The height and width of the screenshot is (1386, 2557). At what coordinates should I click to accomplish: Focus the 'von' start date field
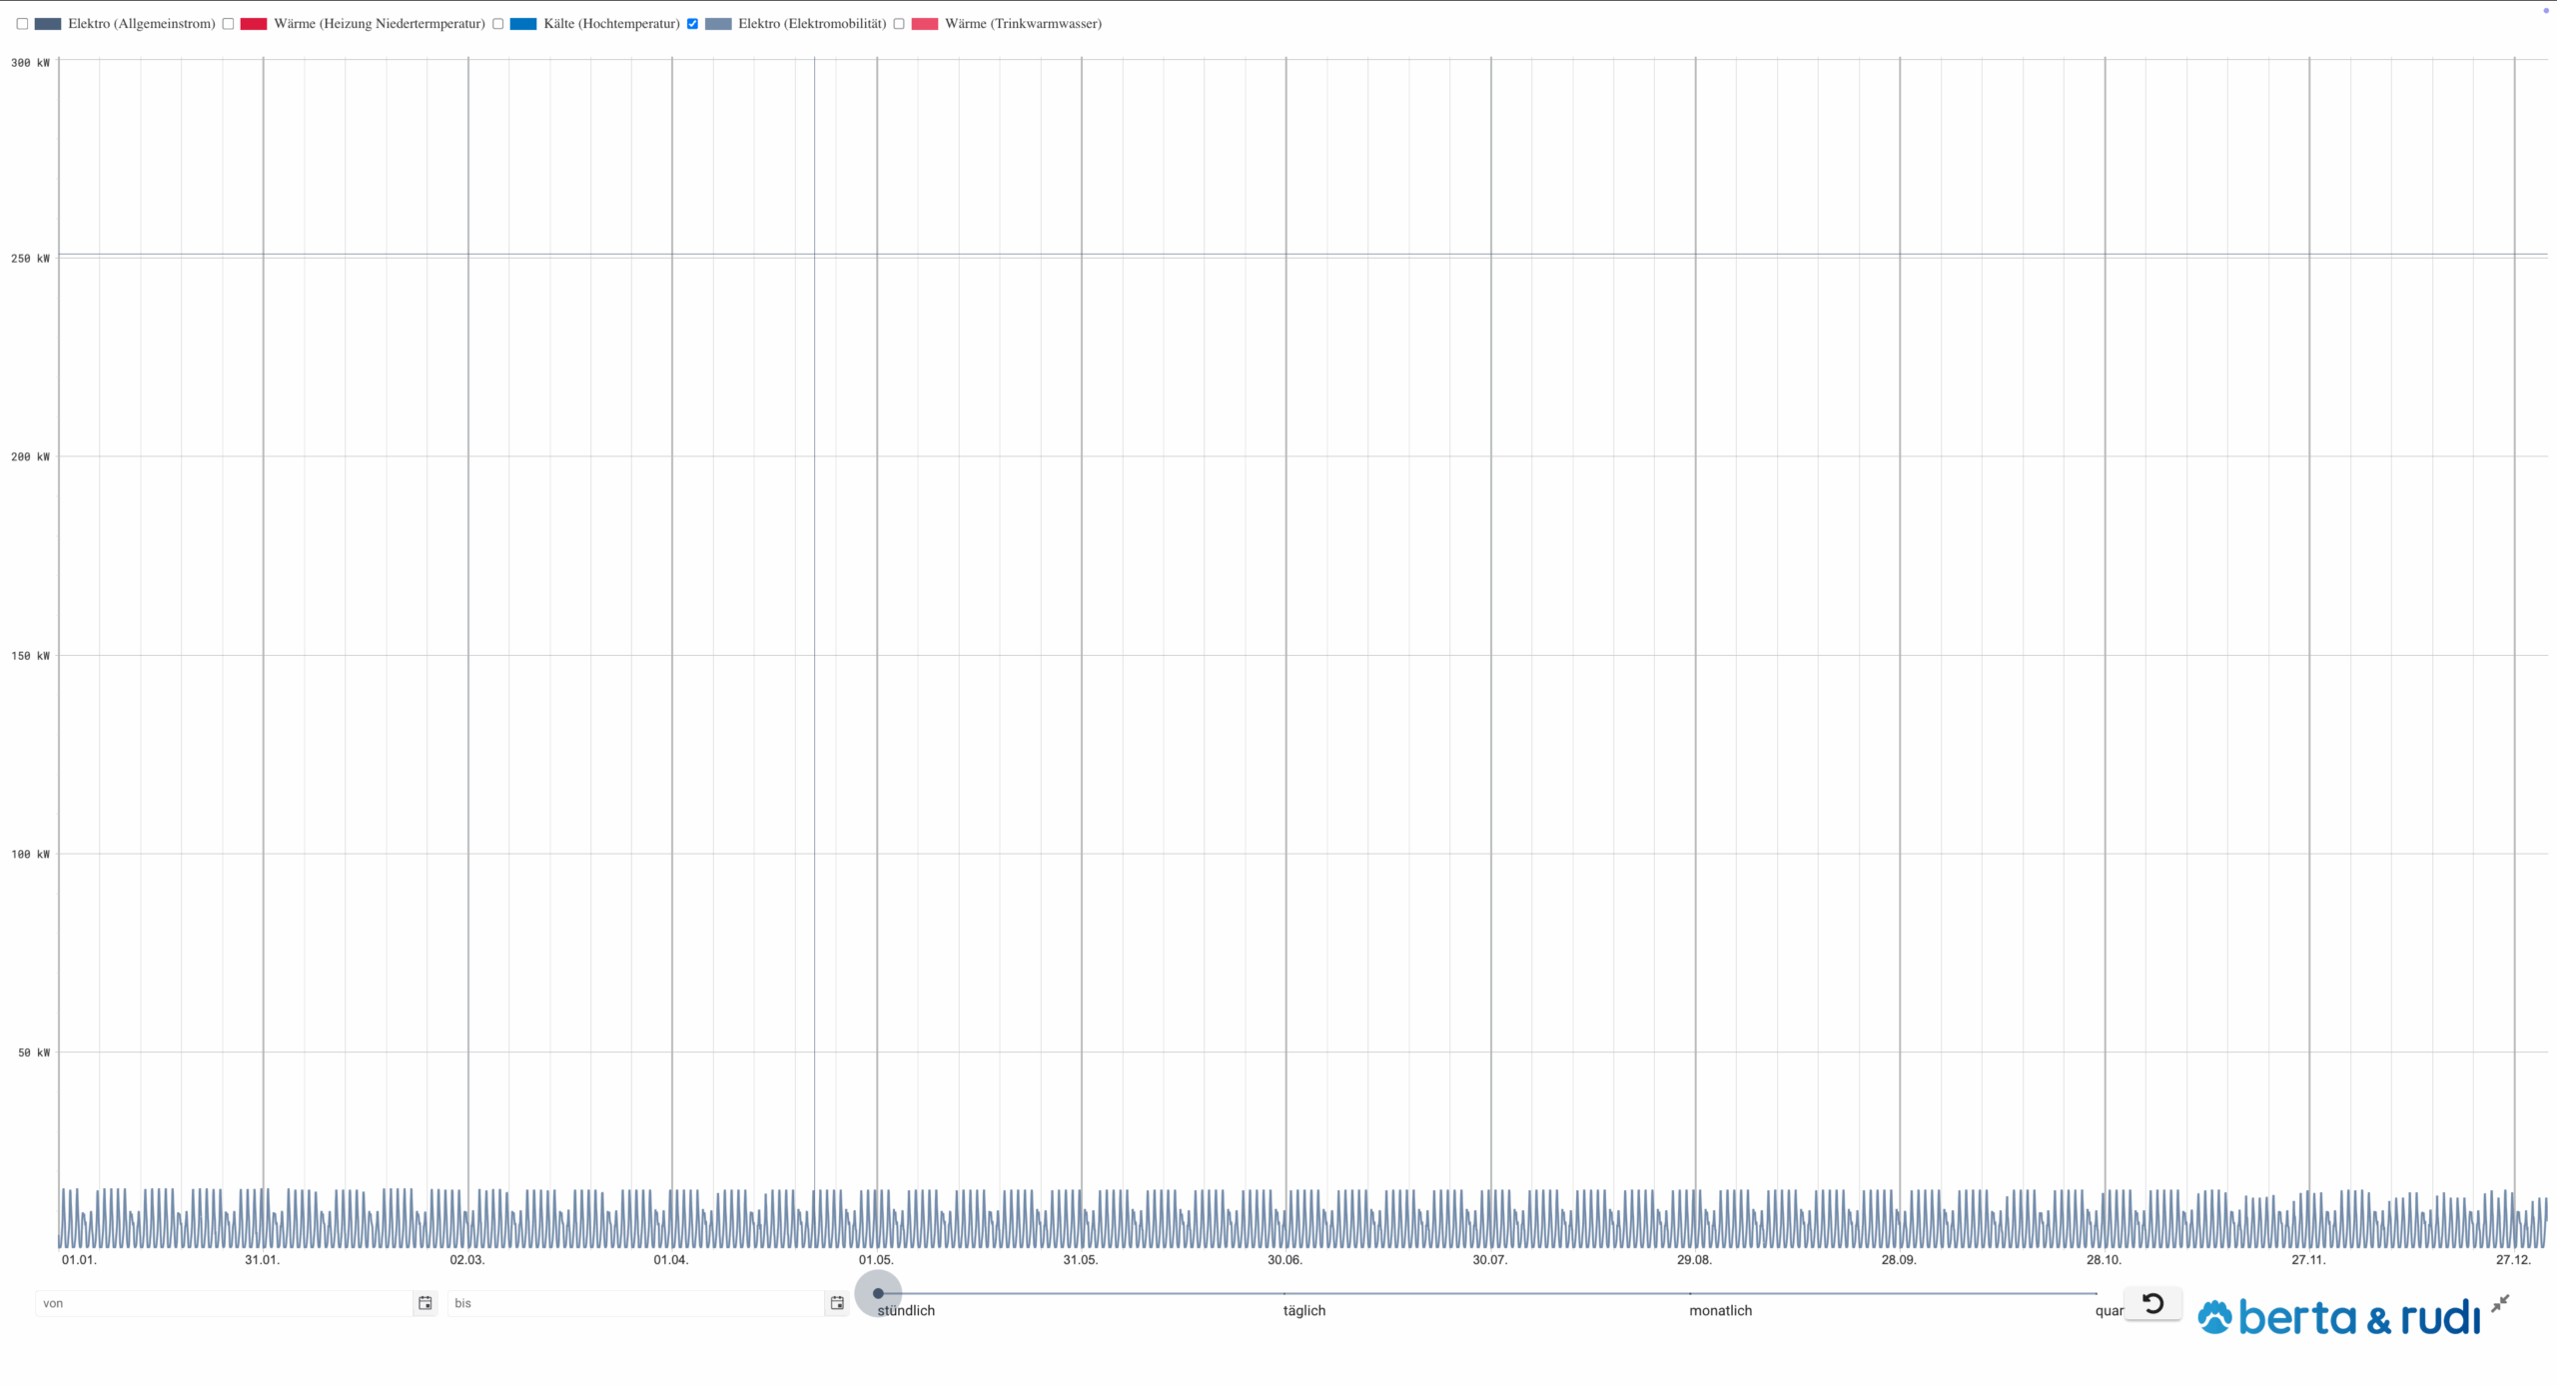point(225,1303)
